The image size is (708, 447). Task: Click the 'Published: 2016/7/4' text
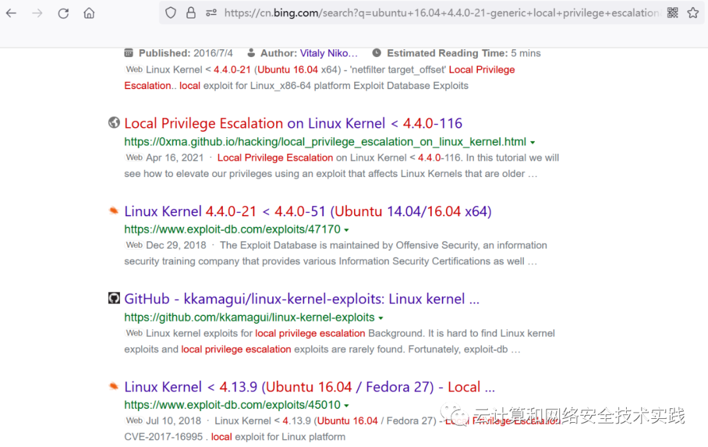[x=186, y=53]
